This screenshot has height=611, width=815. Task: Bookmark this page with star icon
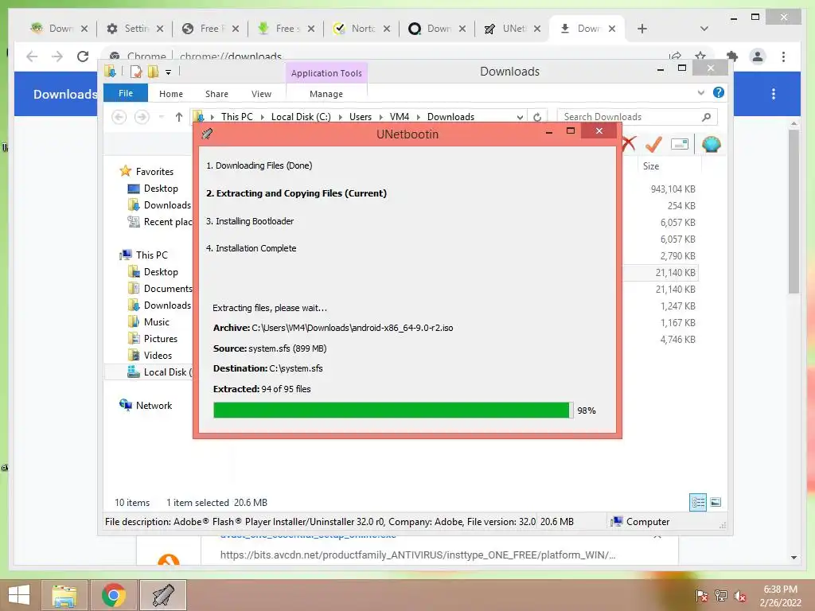coord(700,56)
